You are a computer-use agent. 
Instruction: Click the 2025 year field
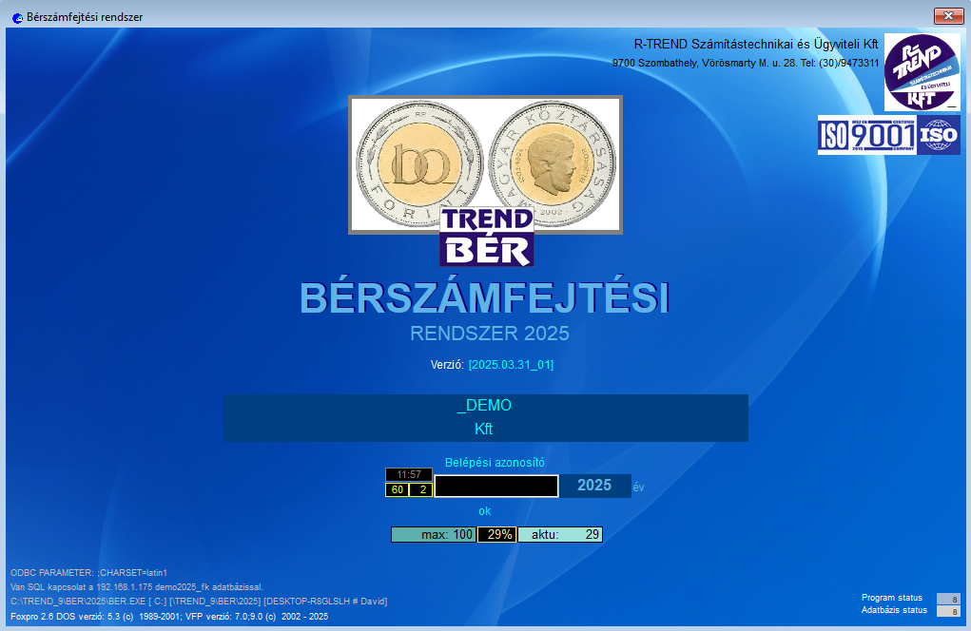(x=594, y=486)
